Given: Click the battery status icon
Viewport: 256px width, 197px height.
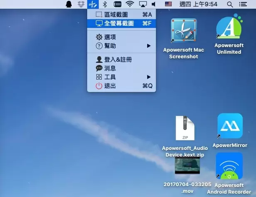Looking at the screenshot, I should (x=118, y=4).
